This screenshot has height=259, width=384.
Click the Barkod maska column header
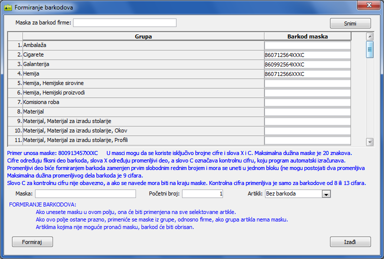point(307,36)
